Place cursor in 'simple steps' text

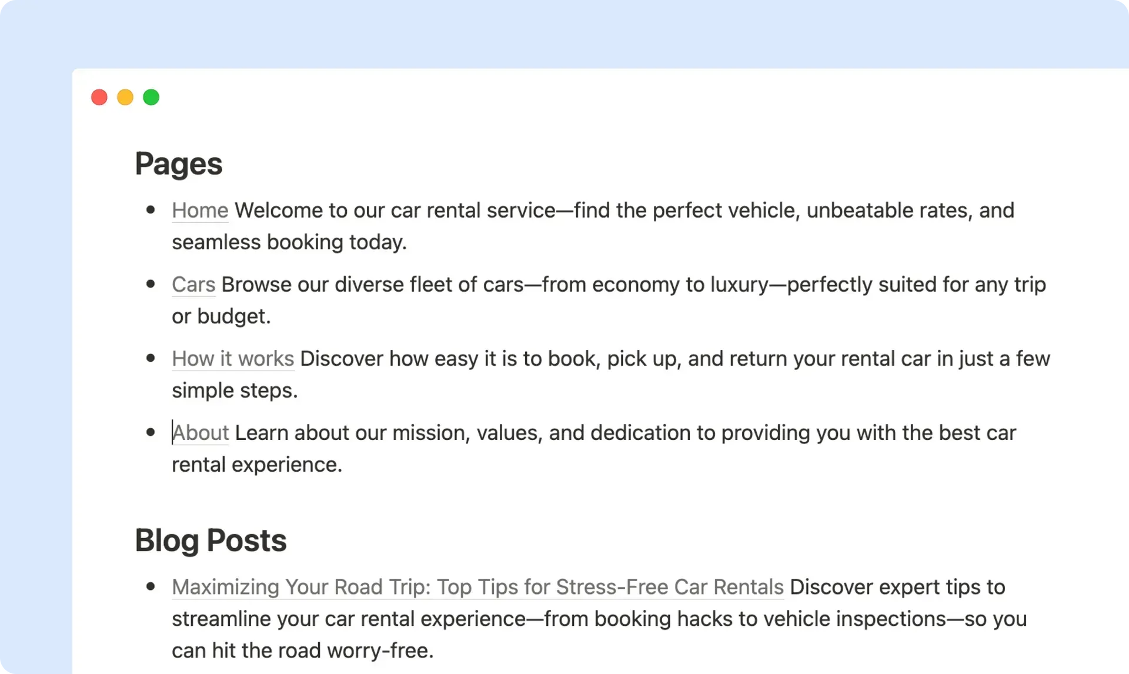(235, 391)
